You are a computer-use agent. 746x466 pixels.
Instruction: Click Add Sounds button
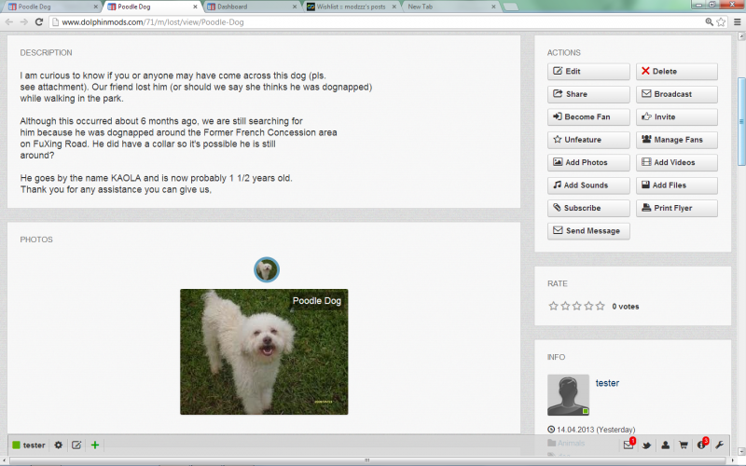588,185
